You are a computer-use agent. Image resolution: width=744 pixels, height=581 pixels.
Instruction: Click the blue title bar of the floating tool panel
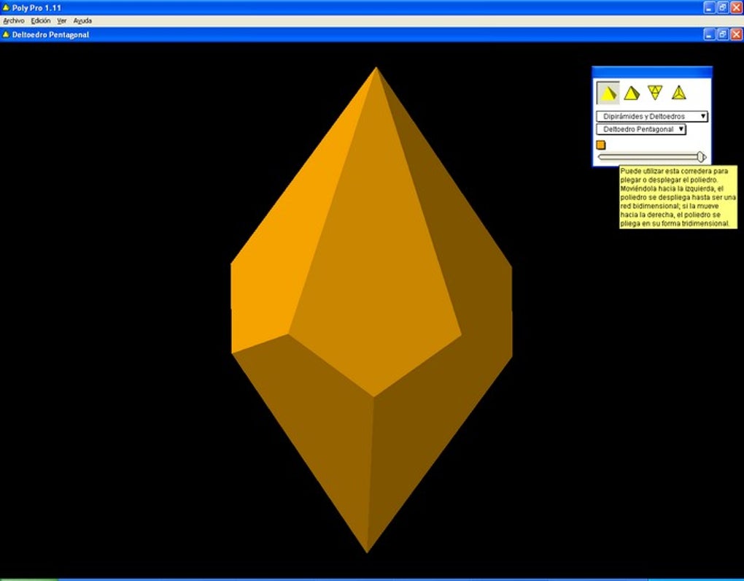click(651, 72)
